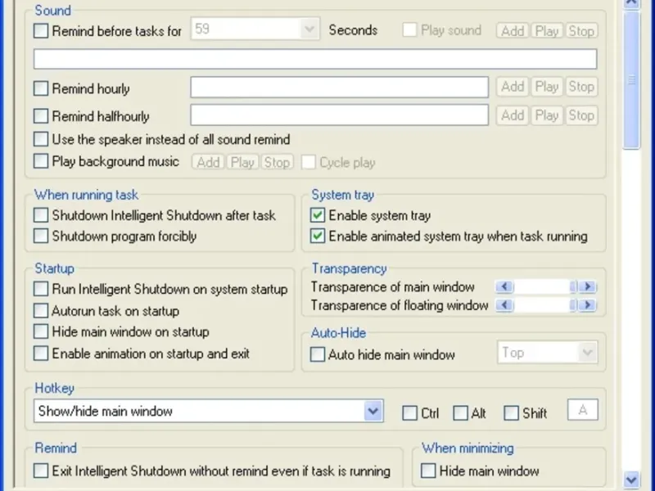This screenshot has width=655, height=491.
Task: Click left arrow of main window transparence slider
Action: pos(504,287)
